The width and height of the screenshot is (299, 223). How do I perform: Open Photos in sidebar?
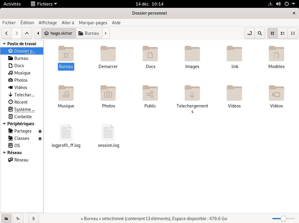pyautogui.click(x=22, y=80)
